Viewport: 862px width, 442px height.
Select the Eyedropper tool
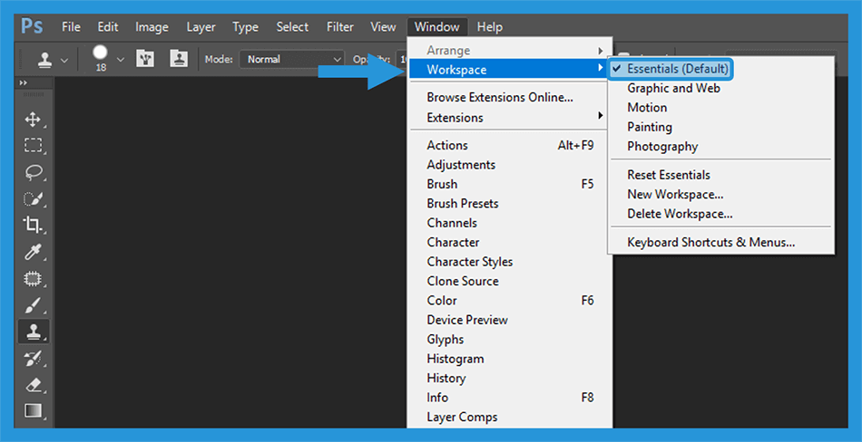click(x=33, y=252)
